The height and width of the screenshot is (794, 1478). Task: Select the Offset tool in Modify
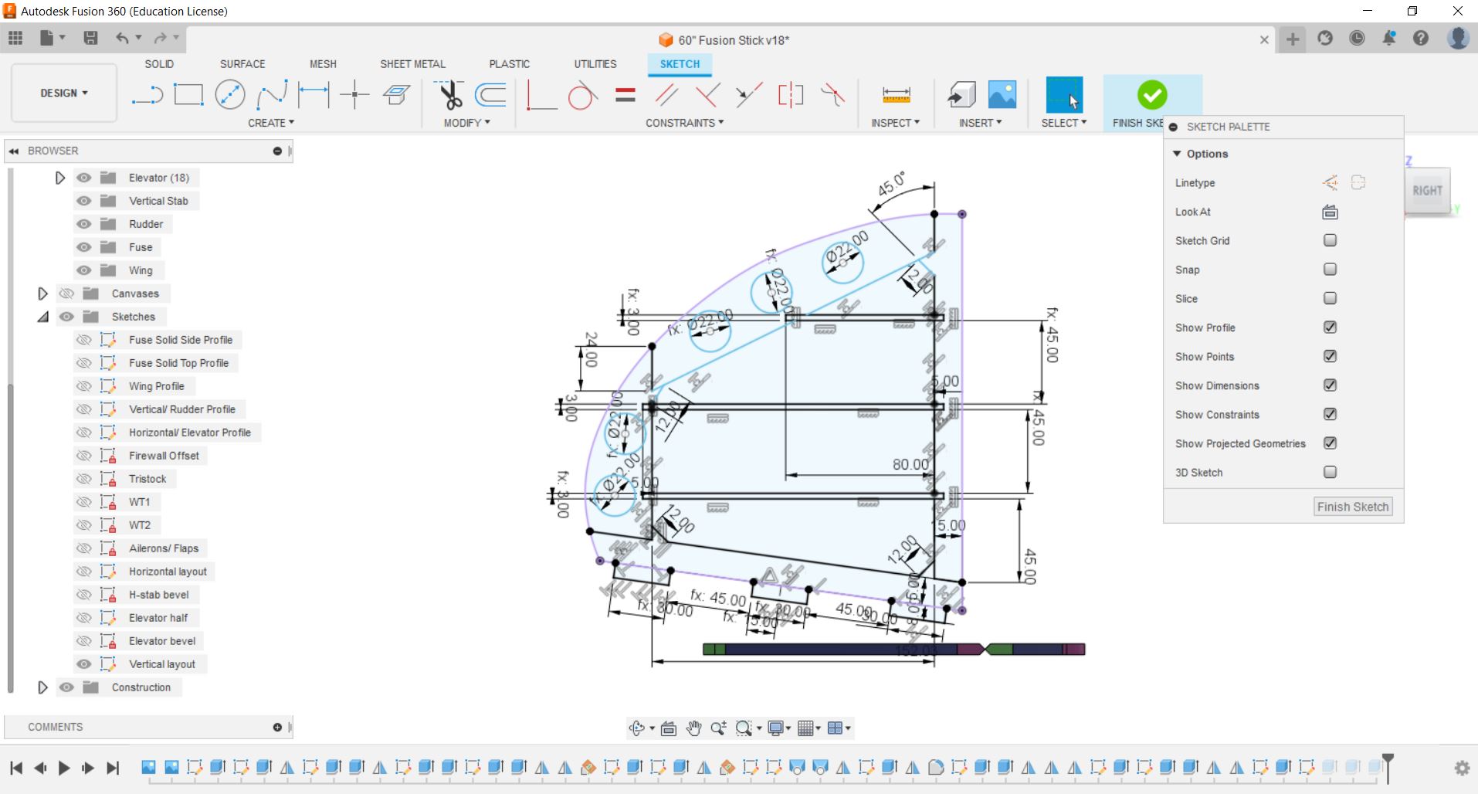point(490,95)
